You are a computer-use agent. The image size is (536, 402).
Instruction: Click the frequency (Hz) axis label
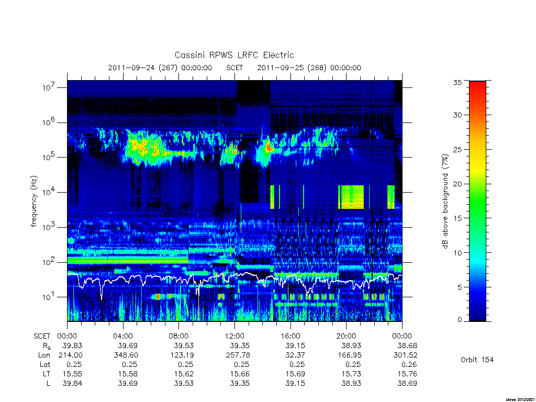(x=33, y=202)
